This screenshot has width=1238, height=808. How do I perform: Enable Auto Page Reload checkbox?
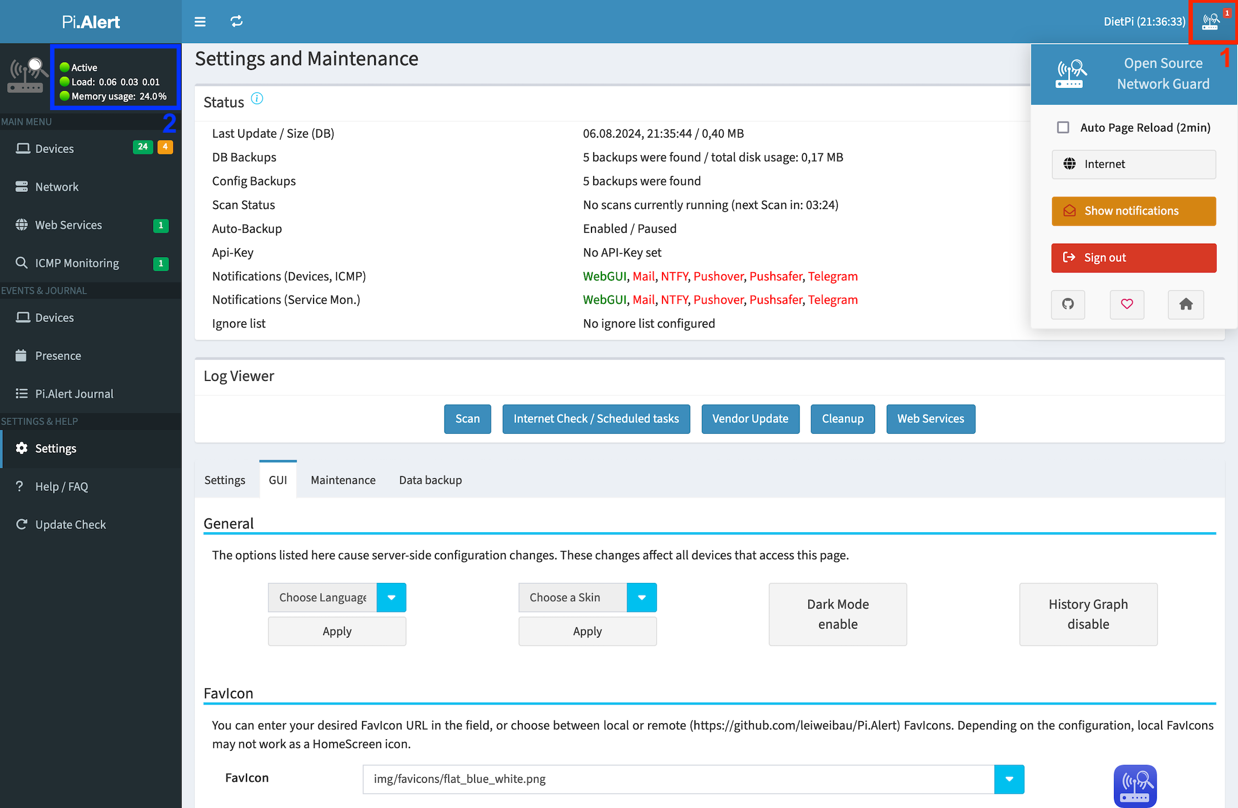click(1063, 128)
